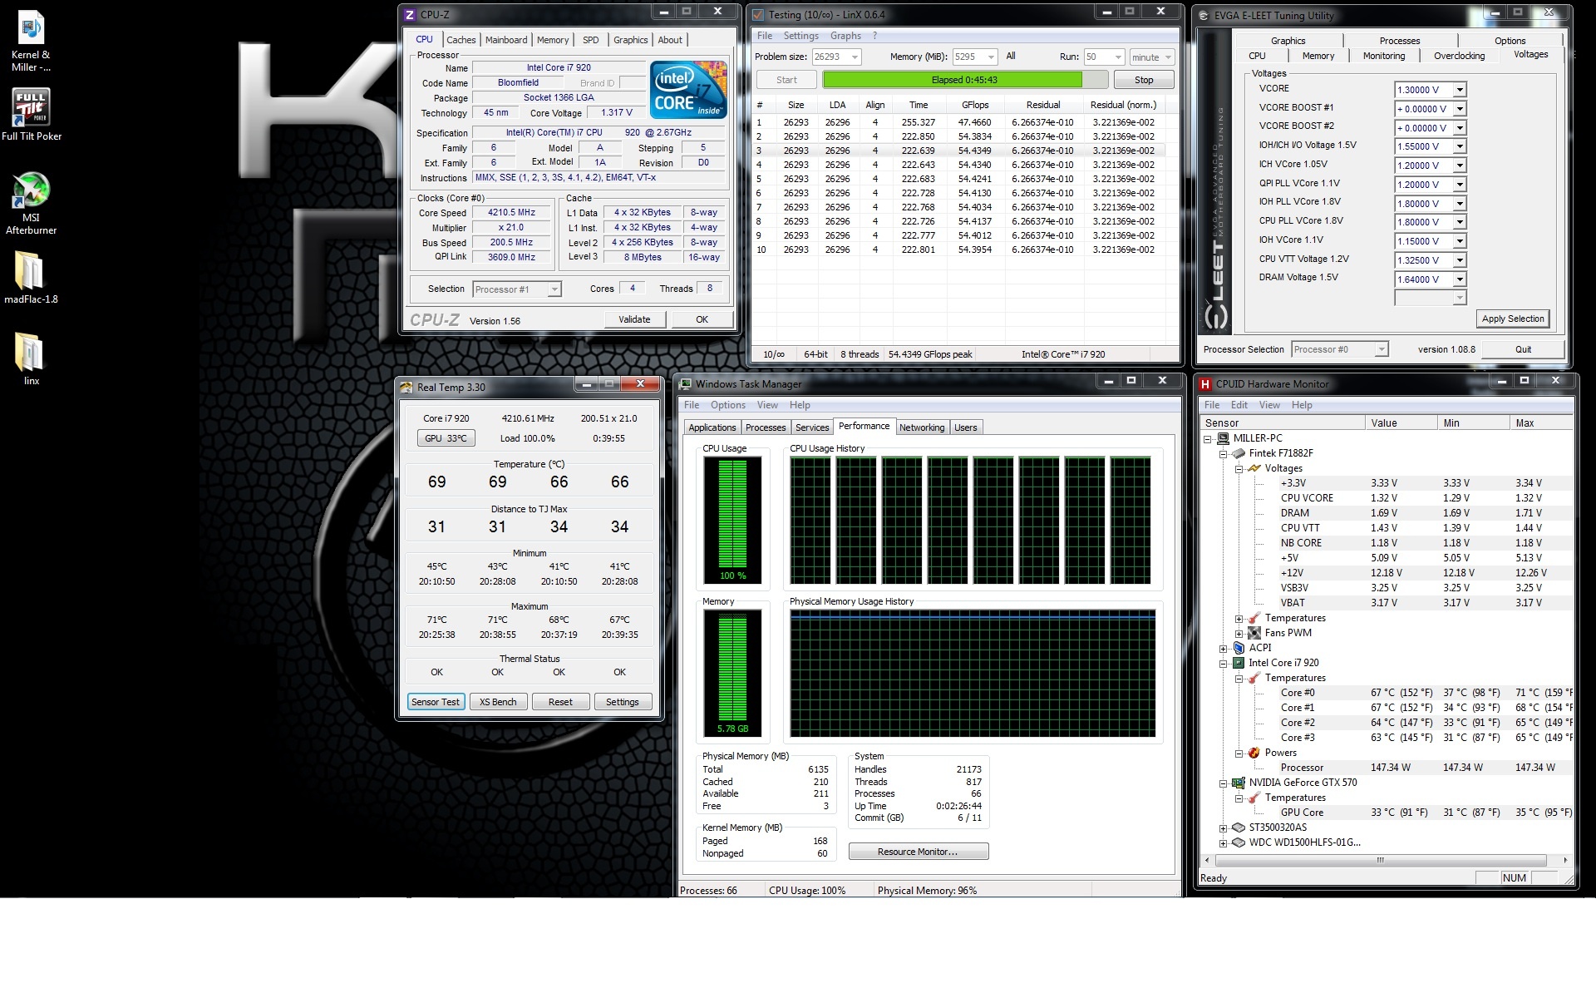Select WDC WD1500HLFS drive icon

(x=1239, y=842)
